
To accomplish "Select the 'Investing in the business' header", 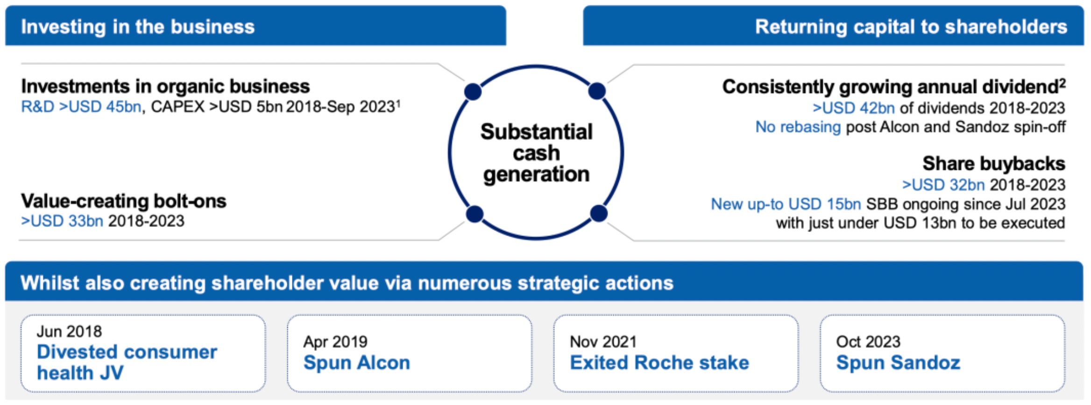I will click(x=138, y=27).
